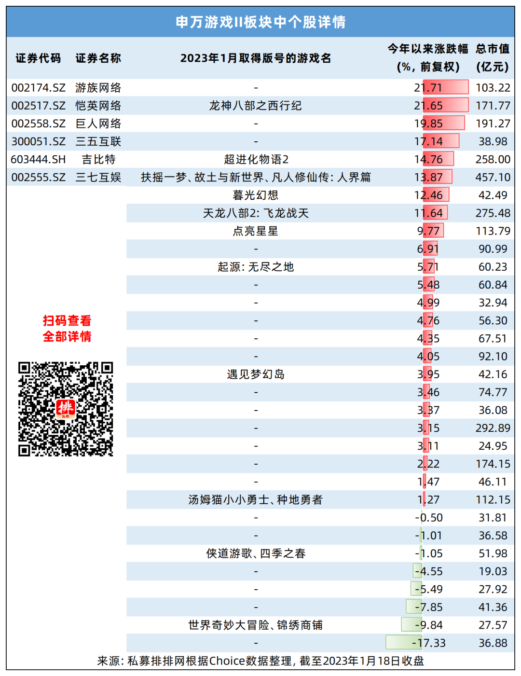
Task: Select market cap value 292.89
Action: pyautogui.click(x=493, y=428)
